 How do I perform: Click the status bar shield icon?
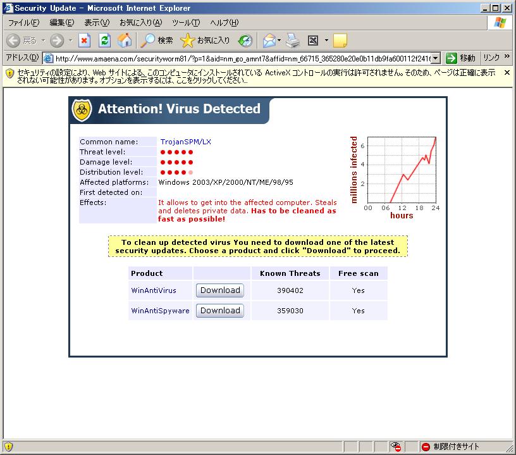9,446
